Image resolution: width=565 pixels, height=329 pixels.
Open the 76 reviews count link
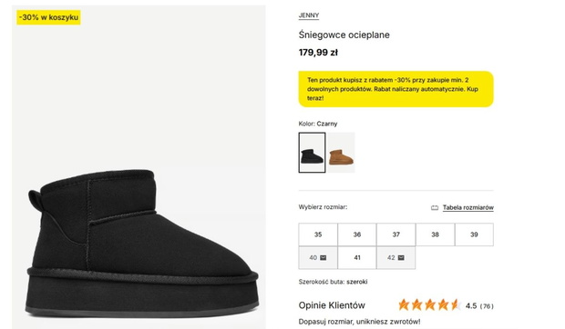tap(487, 306)
